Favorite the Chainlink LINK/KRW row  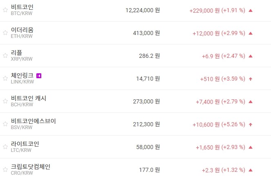coord(5,79)
